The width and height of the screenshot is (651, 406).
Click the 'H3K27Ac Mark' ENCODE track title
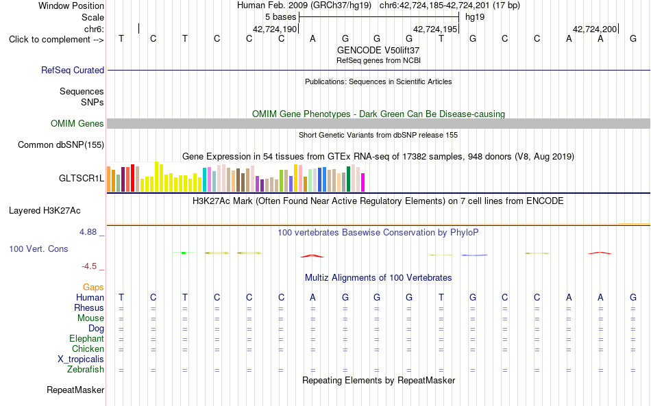[x=378, y=201]
